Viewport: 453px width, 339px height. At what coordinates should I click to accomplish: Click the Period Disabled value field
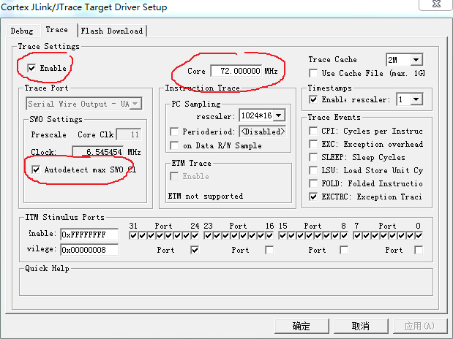(x=262, y=132)
